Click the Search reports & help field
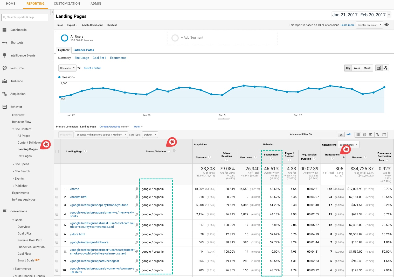The height and width of the screenshot is (277, 394). click(25, 17)
